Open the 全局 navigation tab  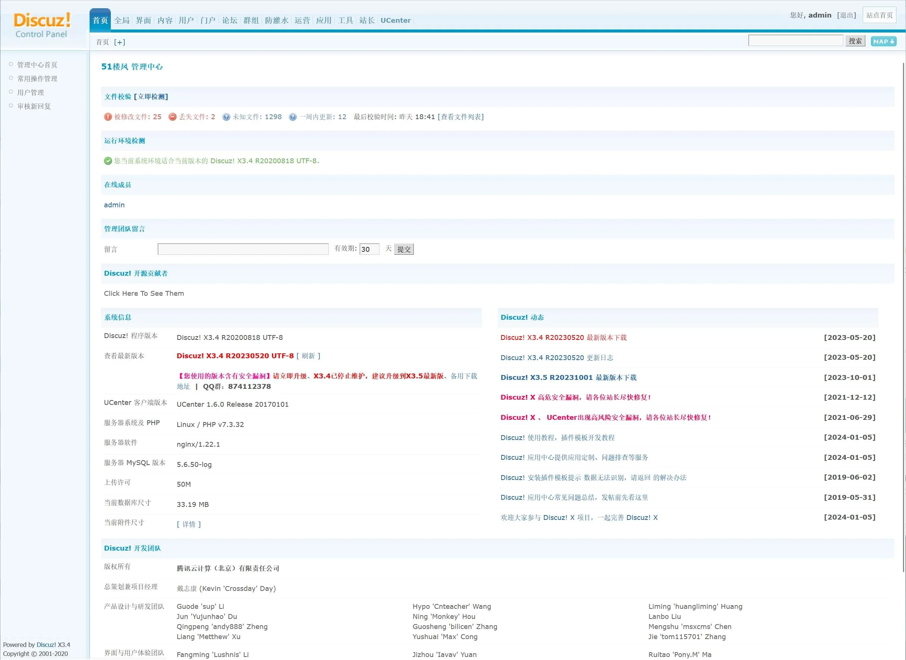coord(122,21)
